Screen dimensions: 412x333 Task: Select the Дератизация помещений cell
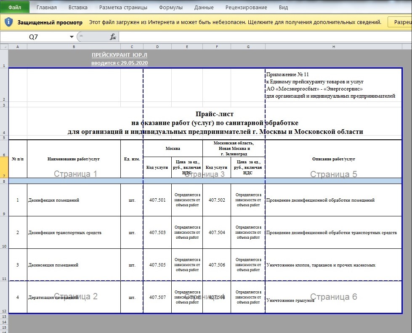(74, 297)
